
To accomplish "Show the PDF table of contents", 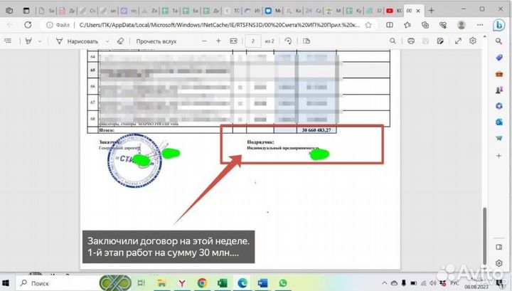I will (x=8, y=41).
